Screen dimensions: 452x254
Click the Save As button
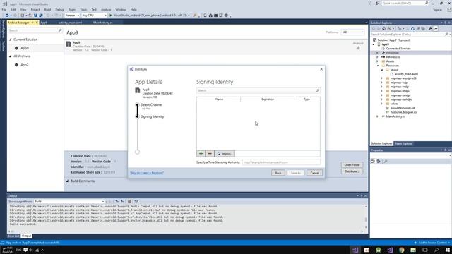[x=296, y=173]
